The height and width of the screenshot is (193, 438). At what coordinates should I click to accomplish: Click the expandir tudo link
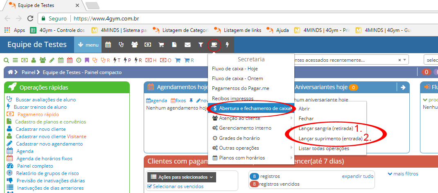point(358,176)
